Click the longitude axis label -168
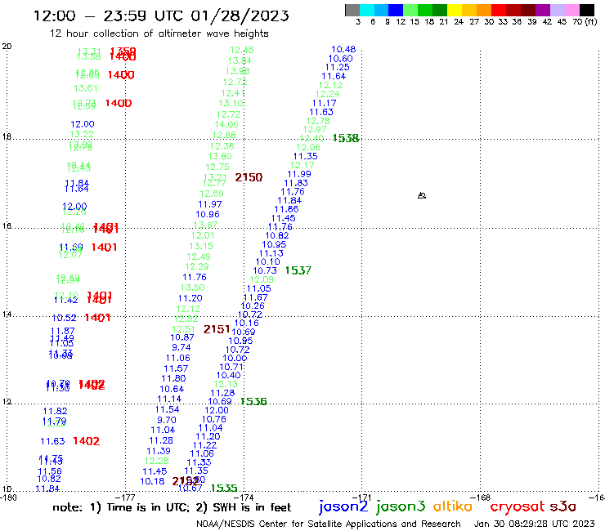Image resolution: width=605 pixels, height=531 pixels. click(x=482, y=498)
